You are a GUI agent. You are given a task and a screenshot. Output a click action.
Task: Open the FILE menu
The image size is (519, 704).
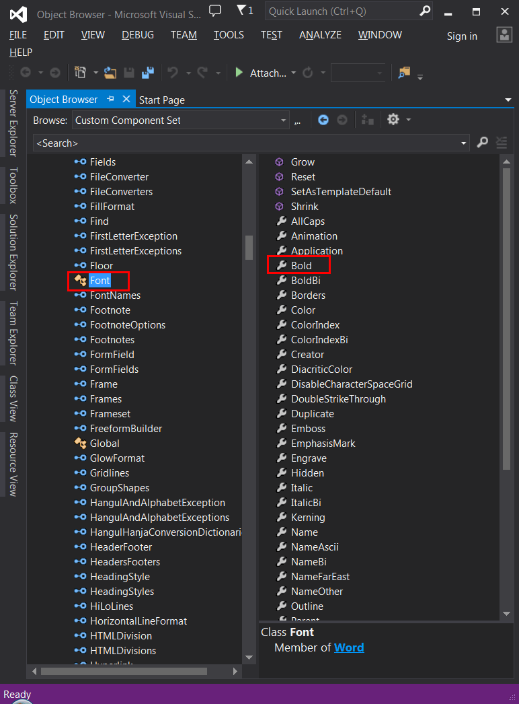pos(18,35)
